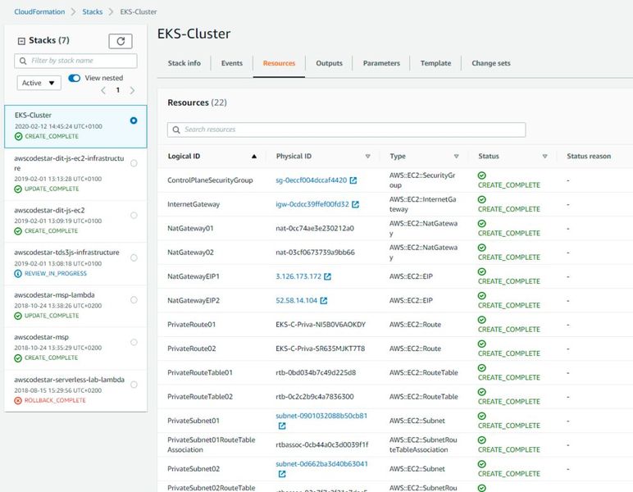Open external link icon beside 52.58.14.104

coord(324,301)
